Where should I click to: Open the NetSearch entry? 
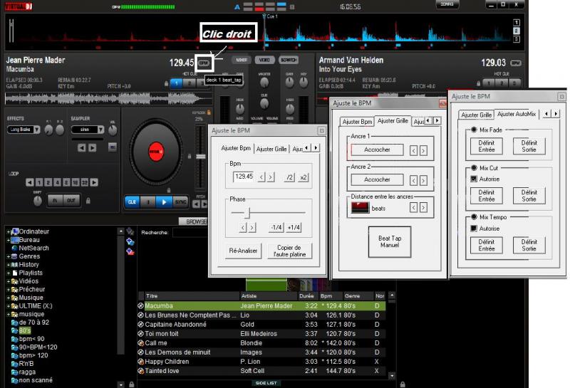33,248
